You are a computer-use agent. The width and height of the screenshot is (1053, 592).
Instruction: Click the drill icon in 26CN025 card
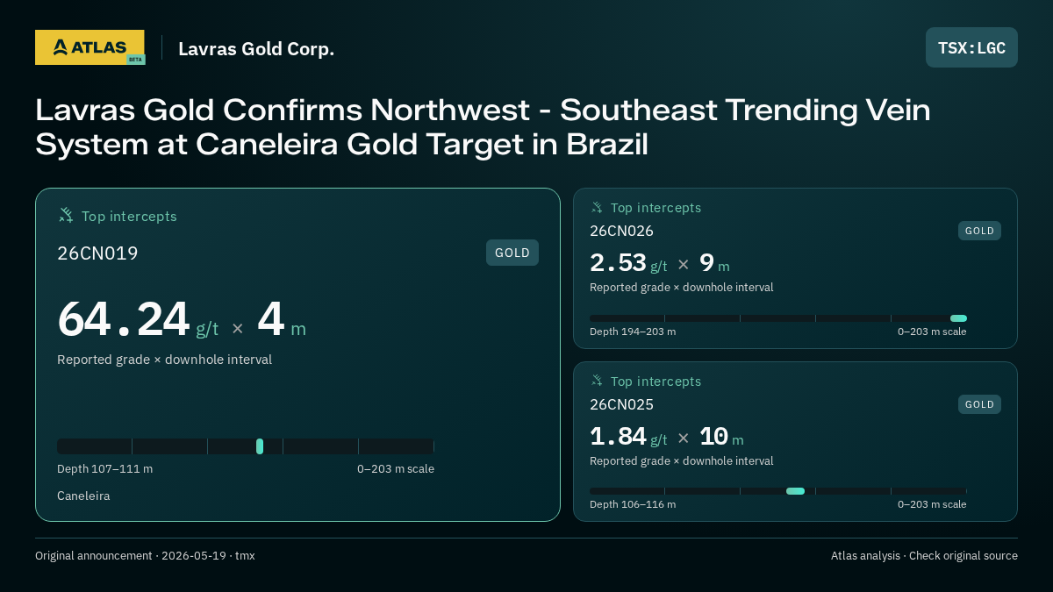[x=597, y=381]
